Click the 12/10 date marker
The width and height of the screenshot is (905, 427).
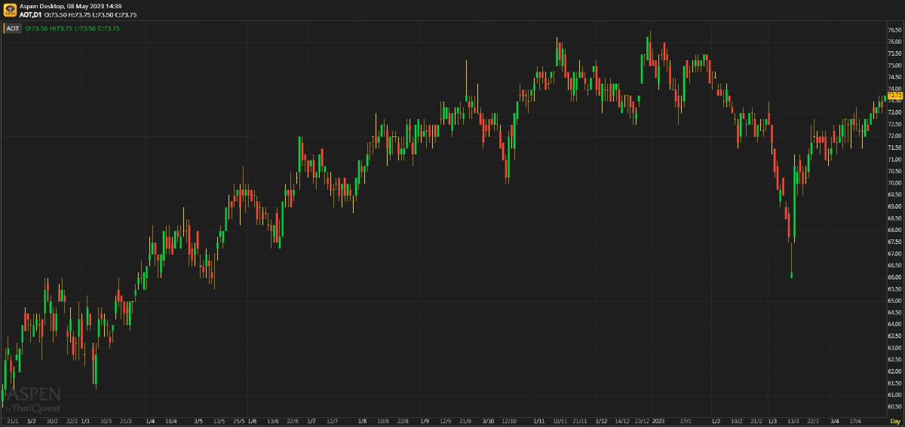click(x=509, y=421)
